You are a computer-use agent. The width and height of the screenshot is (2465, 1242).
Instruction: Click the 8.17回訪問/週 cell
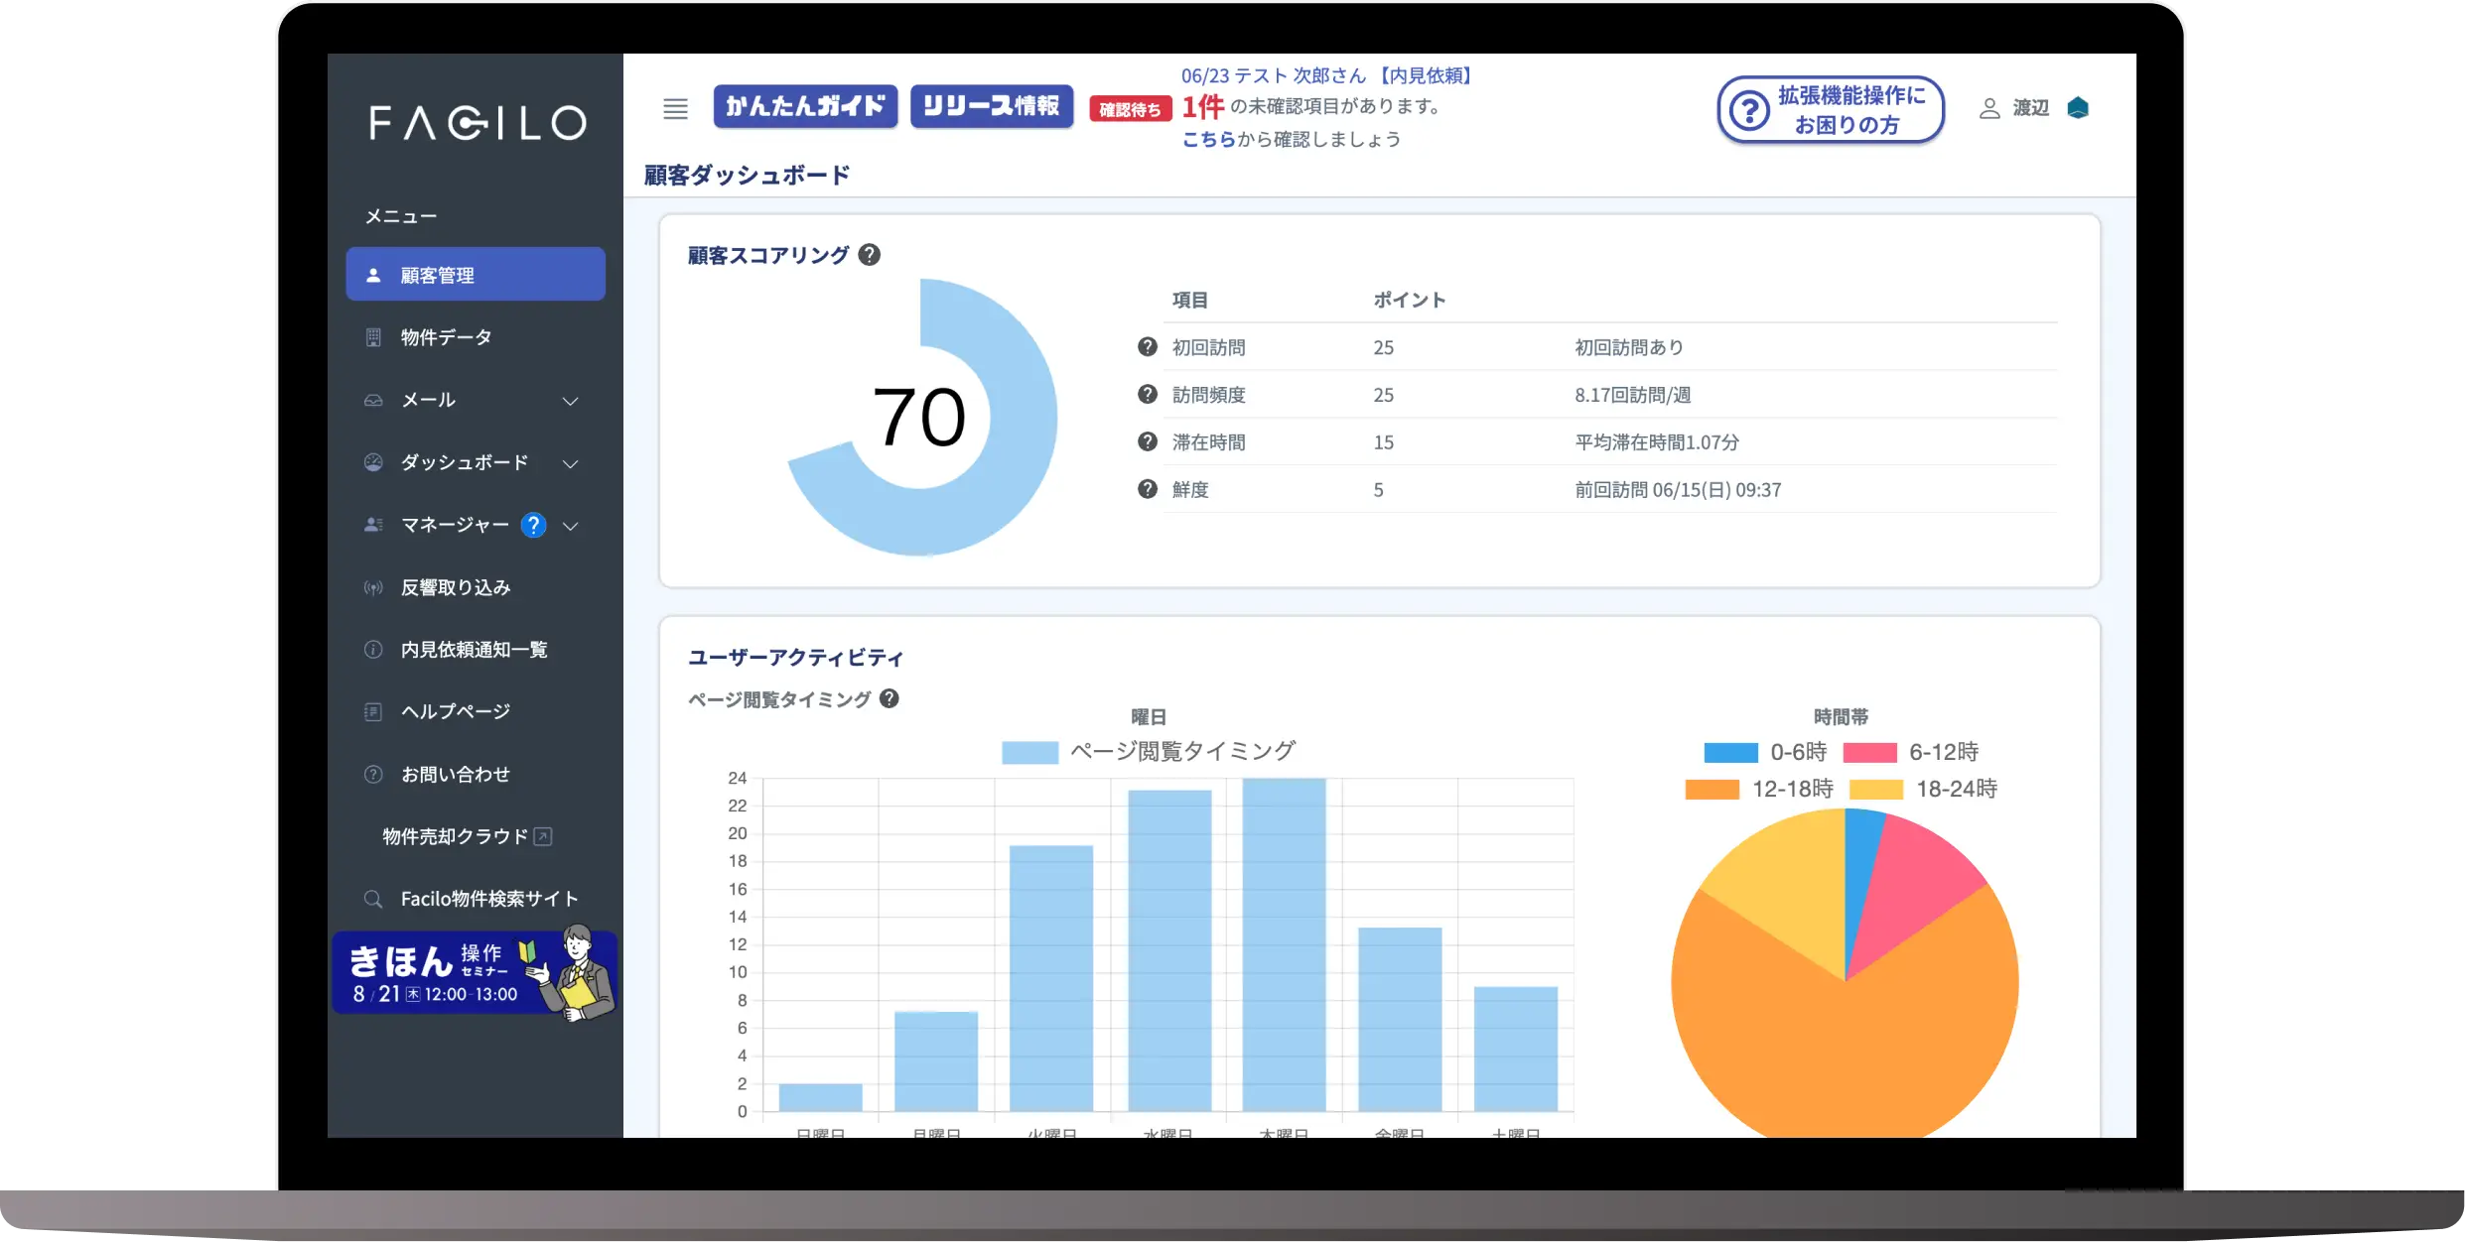(1632, 395)
